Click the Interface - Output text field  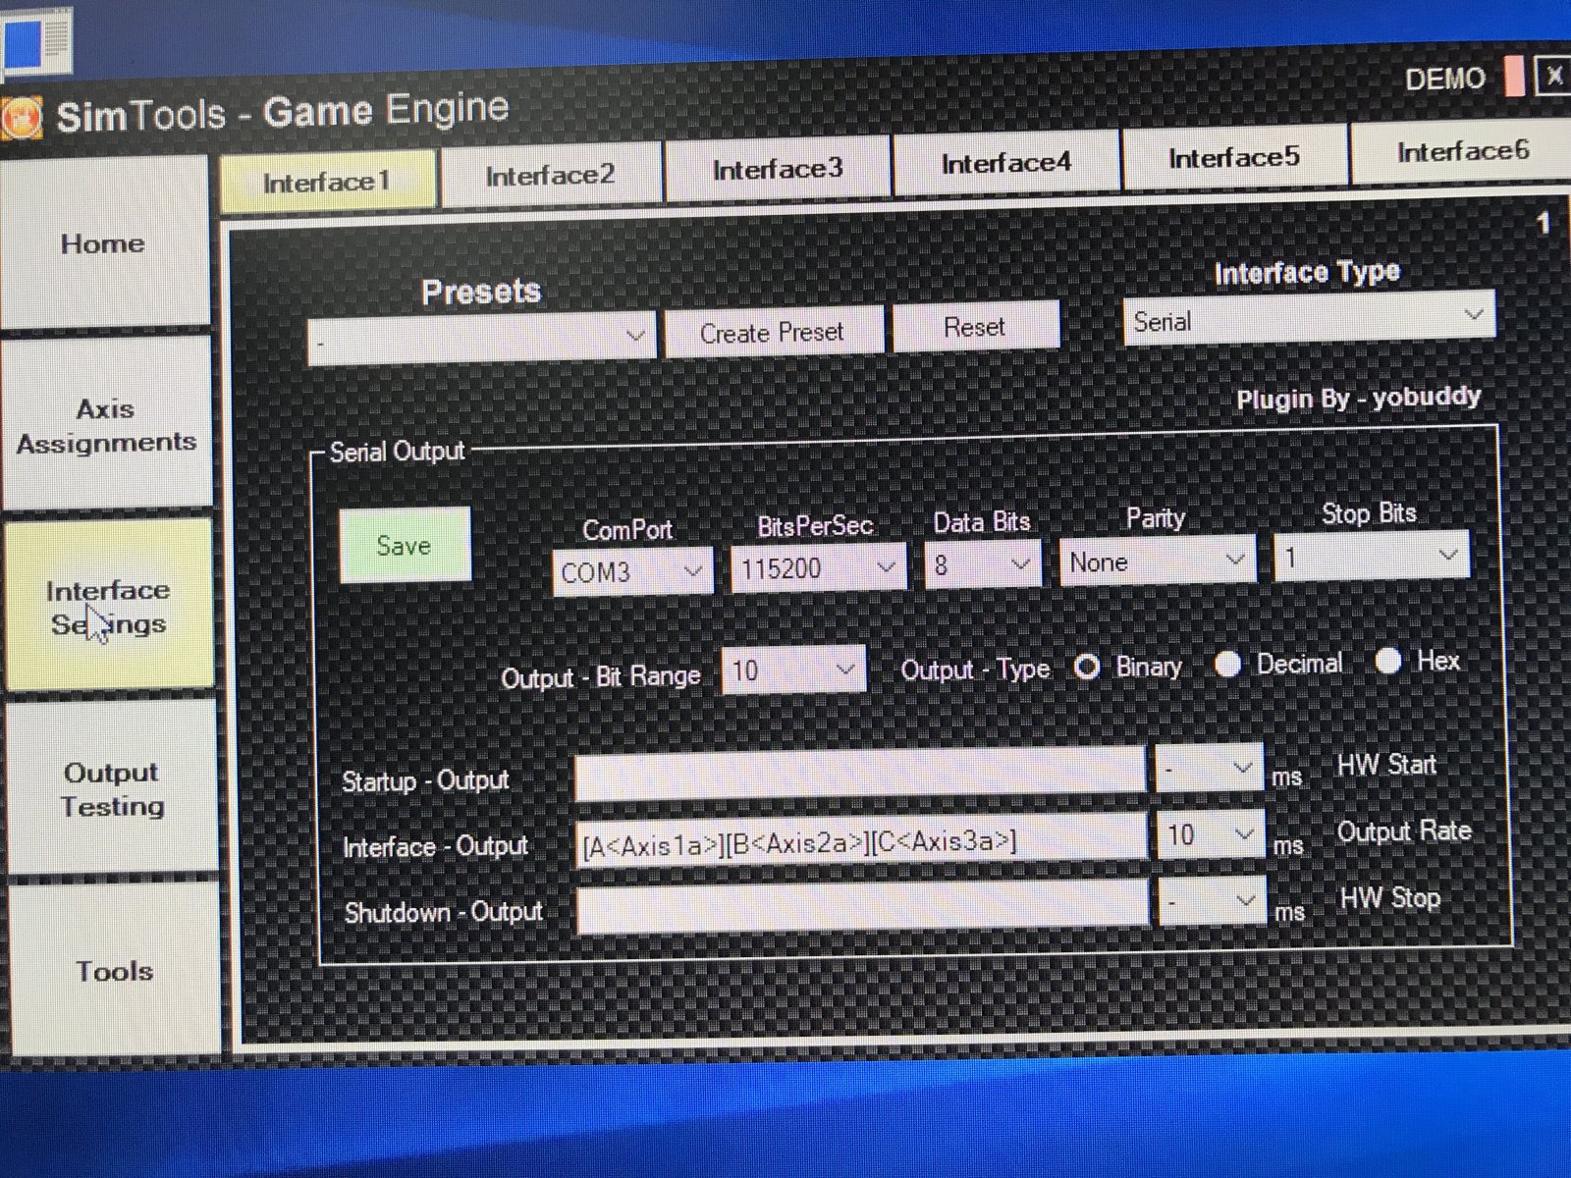point(861,841)
